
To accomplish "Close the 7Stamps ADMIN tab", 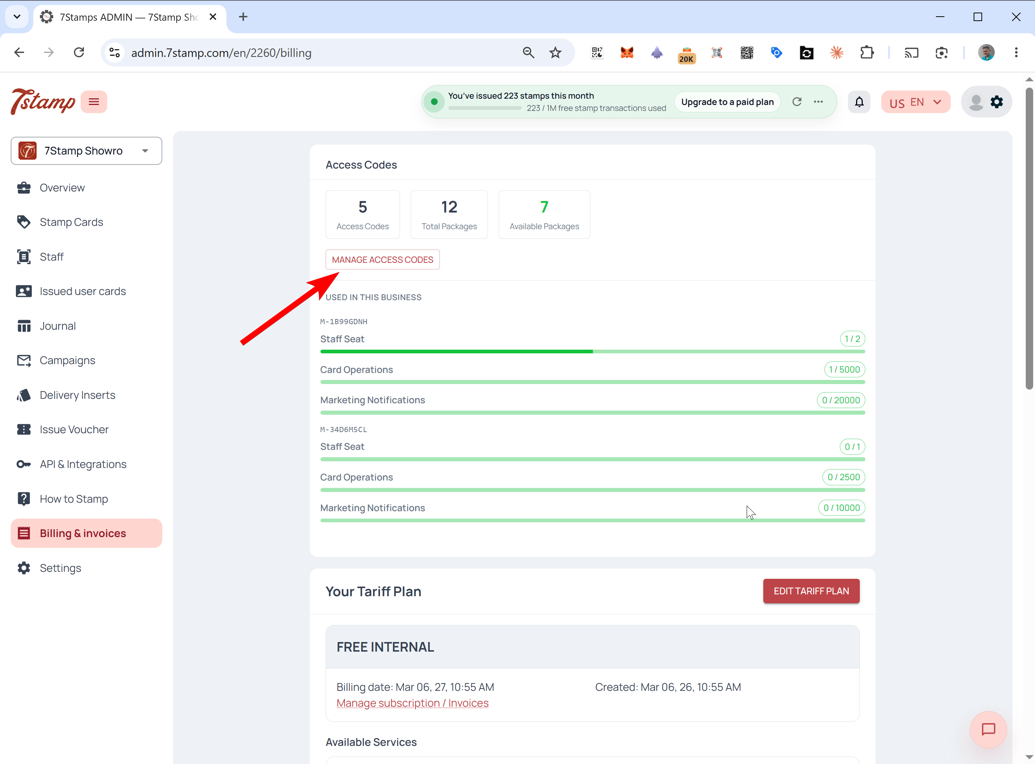I will (x=213, y=17).
